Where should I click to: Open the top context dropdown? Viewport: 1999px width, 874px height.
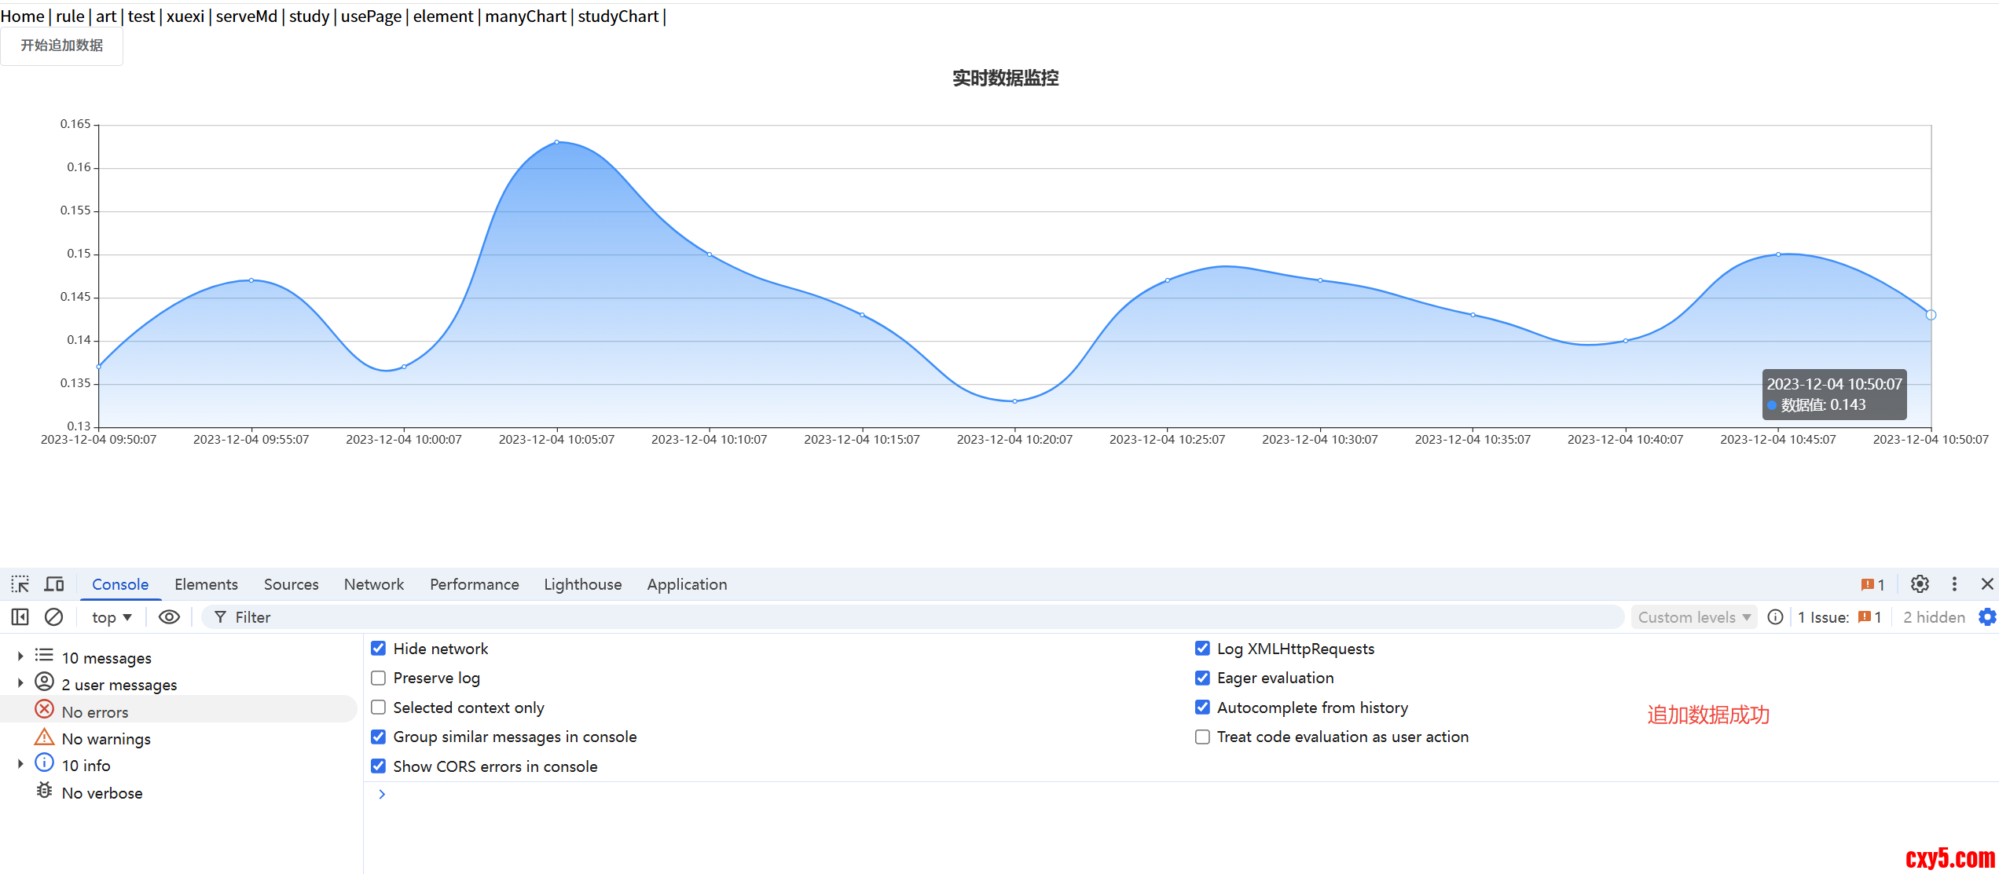112,617
